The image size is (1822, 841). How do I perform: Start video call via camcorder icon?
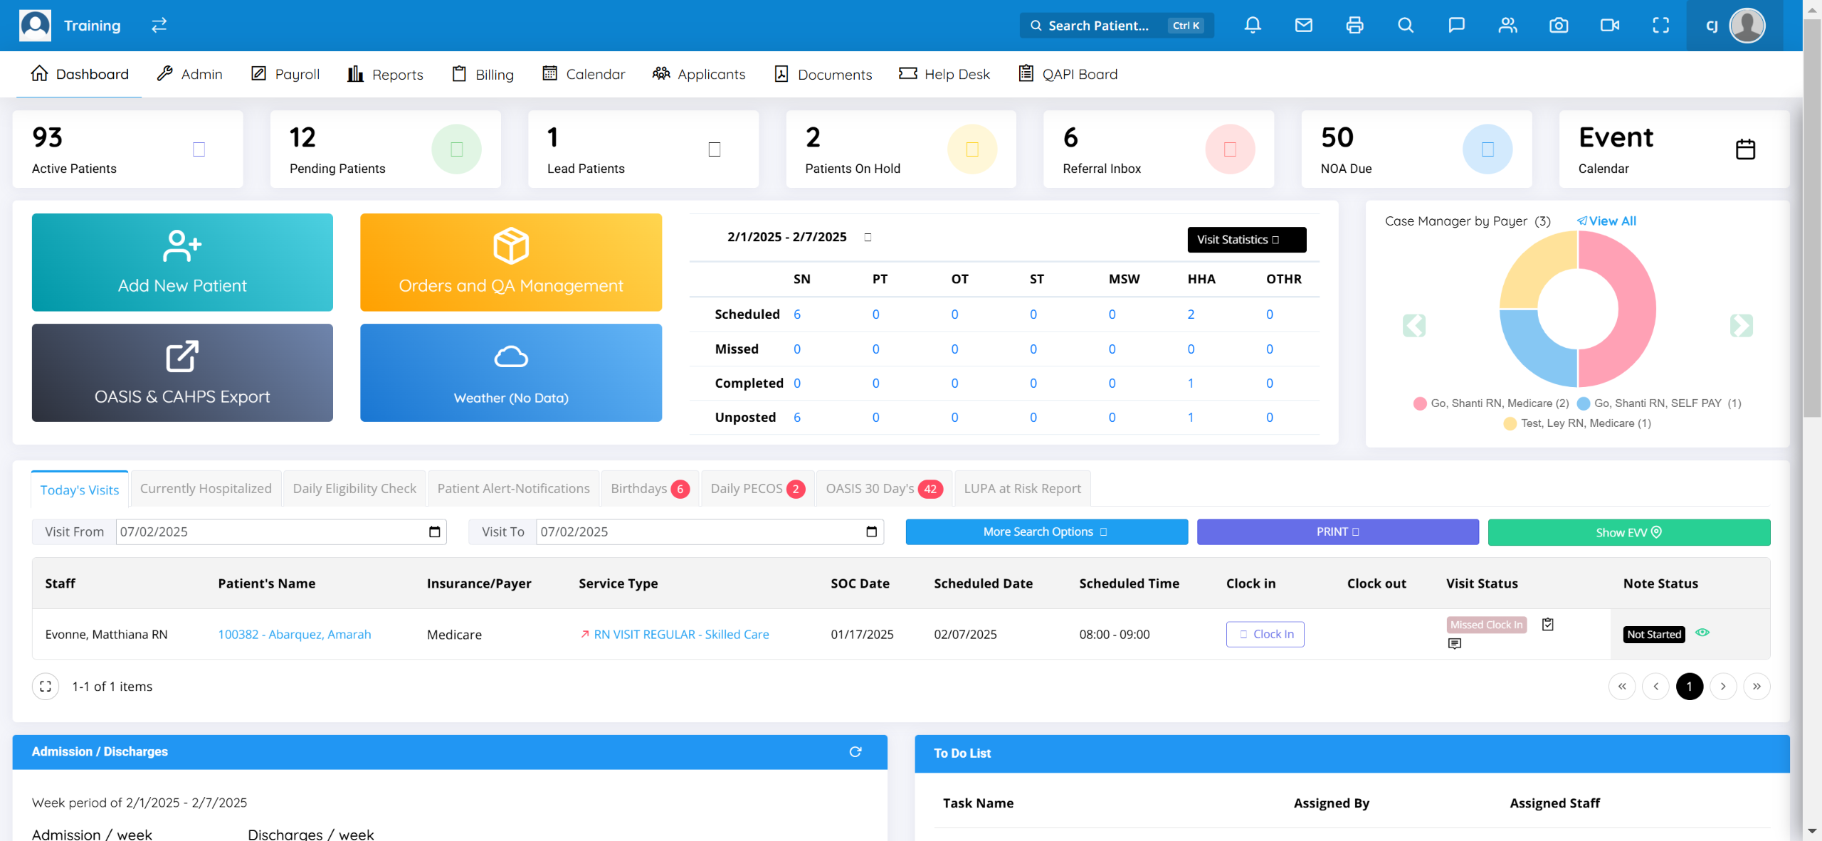(x=1609, y=26)
